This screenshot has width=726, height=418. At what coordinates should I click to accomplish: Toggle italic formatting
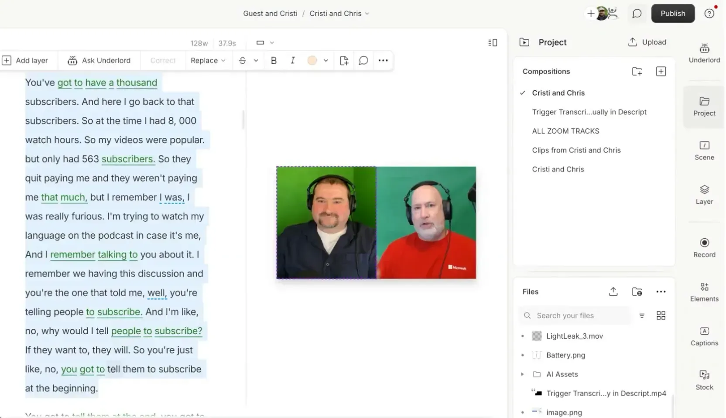click(293, 60)
